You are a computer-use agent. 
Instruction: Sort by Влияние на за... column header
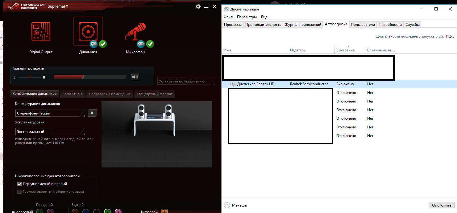(380, 50)
